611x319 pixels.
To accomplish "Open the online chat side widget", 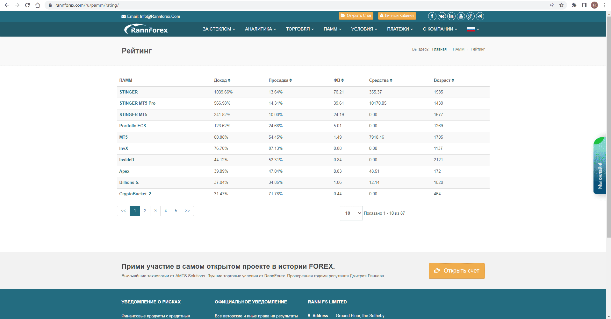I will tap(600, 165).
